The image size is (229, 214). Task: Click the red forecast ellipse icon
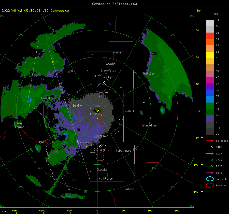click(210, 185)
